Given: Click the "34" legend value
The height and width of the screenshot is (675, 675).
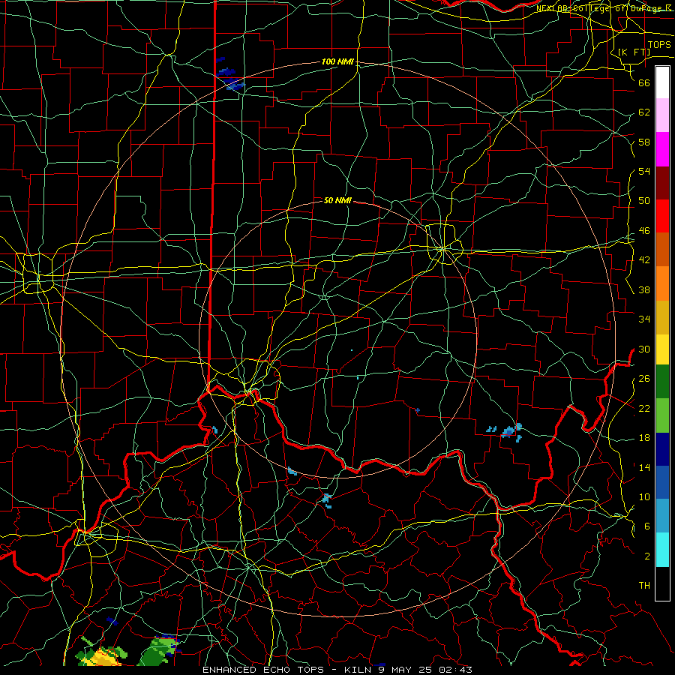Looking at the screenshot, I should [x=644, y=319].
